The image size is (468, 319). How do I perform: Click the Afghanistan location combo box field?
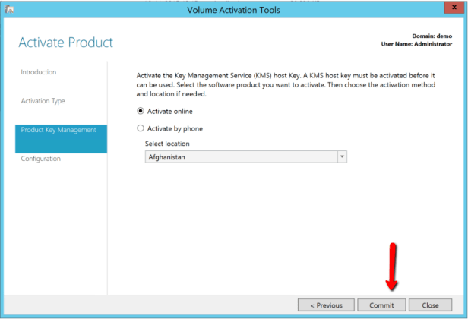point(239,156)
